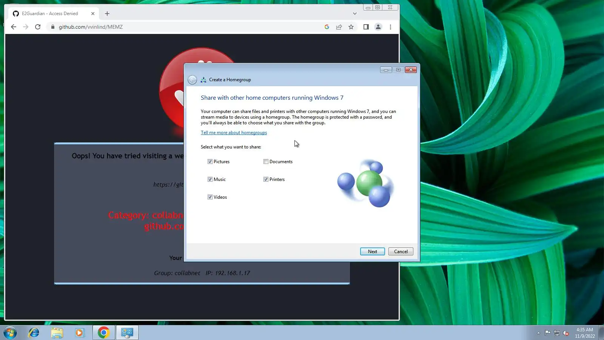Close the Create a Homegroup dialog

click(411, 70)
